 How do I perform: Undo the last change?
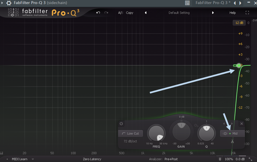pos(98,13)
